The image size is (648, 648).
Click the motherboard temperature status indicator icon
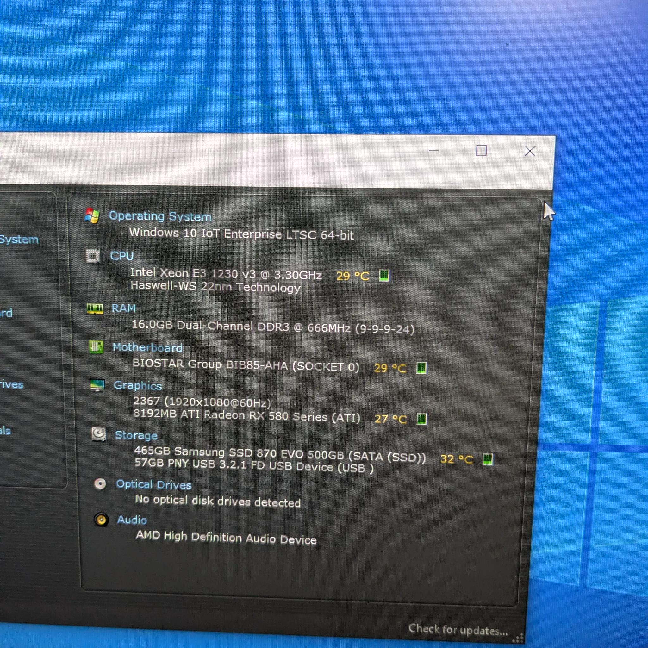click(421, 368)
